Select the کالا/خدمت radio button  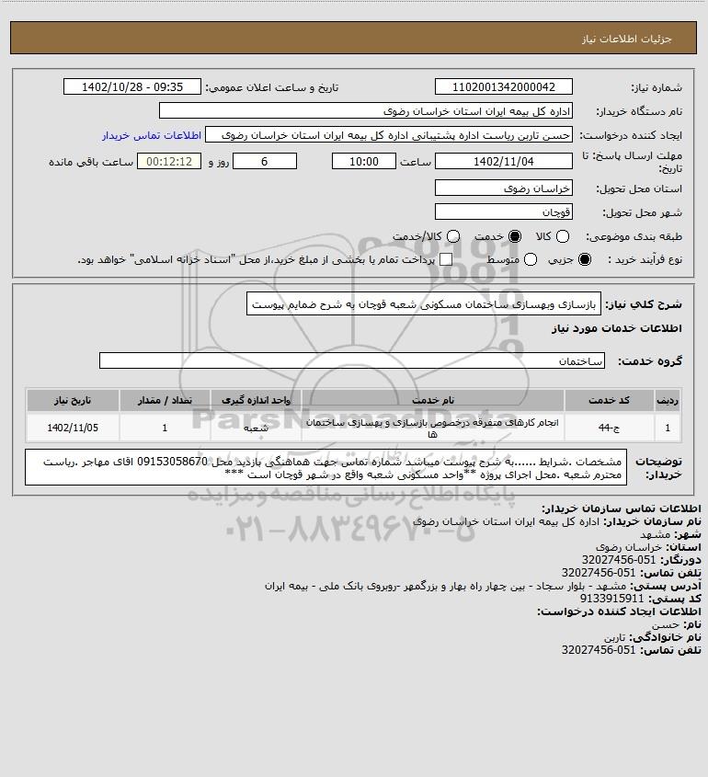click(x=452, y=237)
